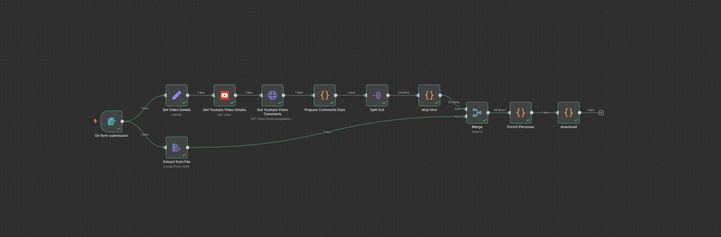Click the 'Enrich Personas' label
Image resolution: width=721 pixels, height=237 pixels.
click(521, 127)
